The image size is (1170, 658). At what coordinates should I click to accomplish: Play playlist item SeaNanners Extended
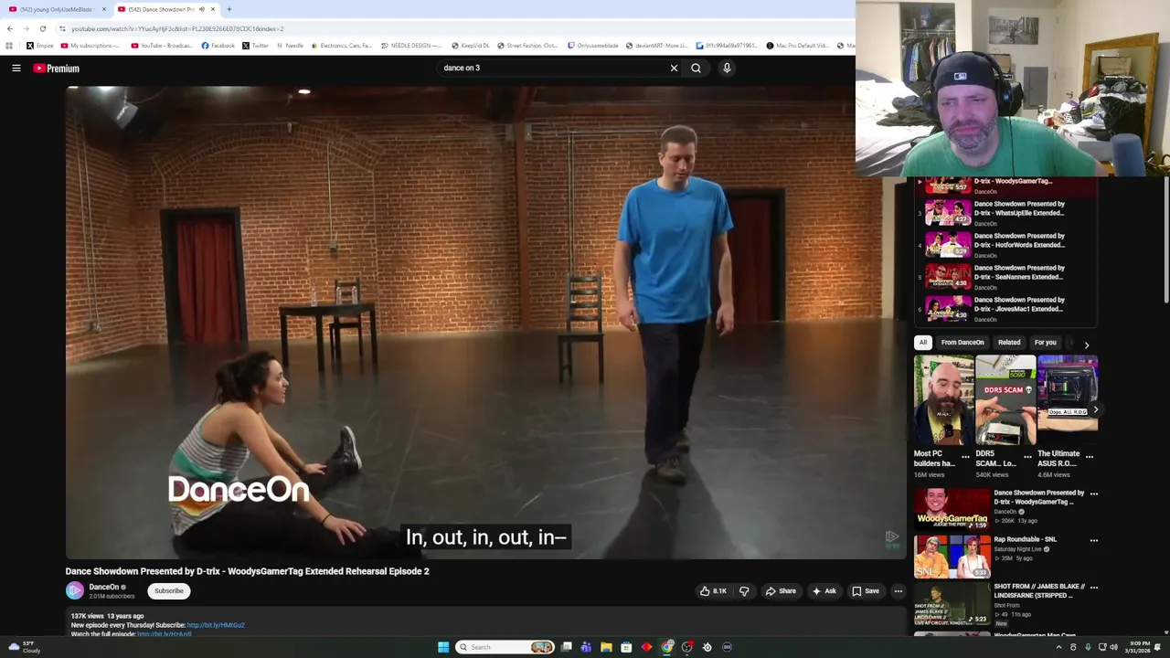1005,277
